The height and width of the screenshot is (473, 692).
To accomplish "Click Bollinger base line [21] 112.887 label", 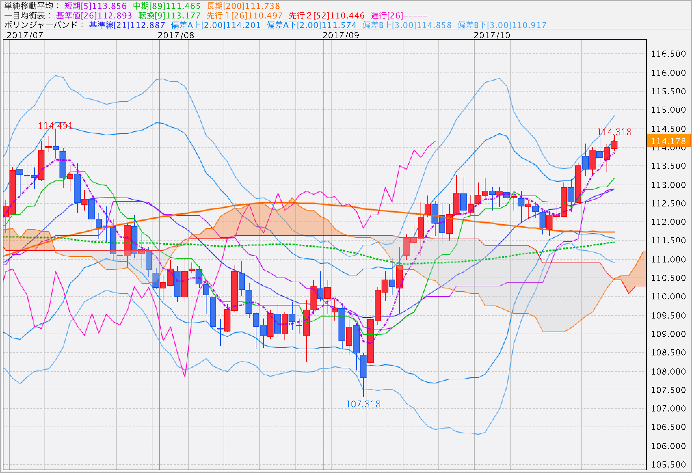I will coord(127,25).
